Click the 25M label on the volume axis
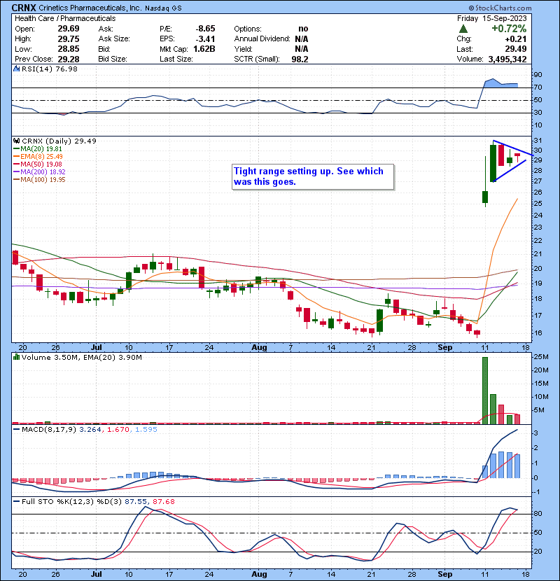The image size is (560, 581). pyautogui.click(x=540, y=357)
